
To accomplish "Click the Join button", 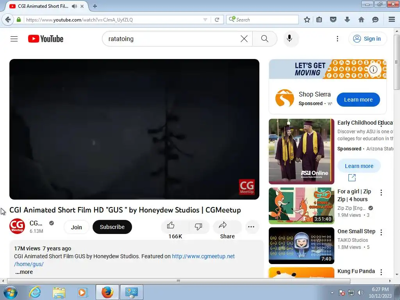I will click(x=77, y=227).
